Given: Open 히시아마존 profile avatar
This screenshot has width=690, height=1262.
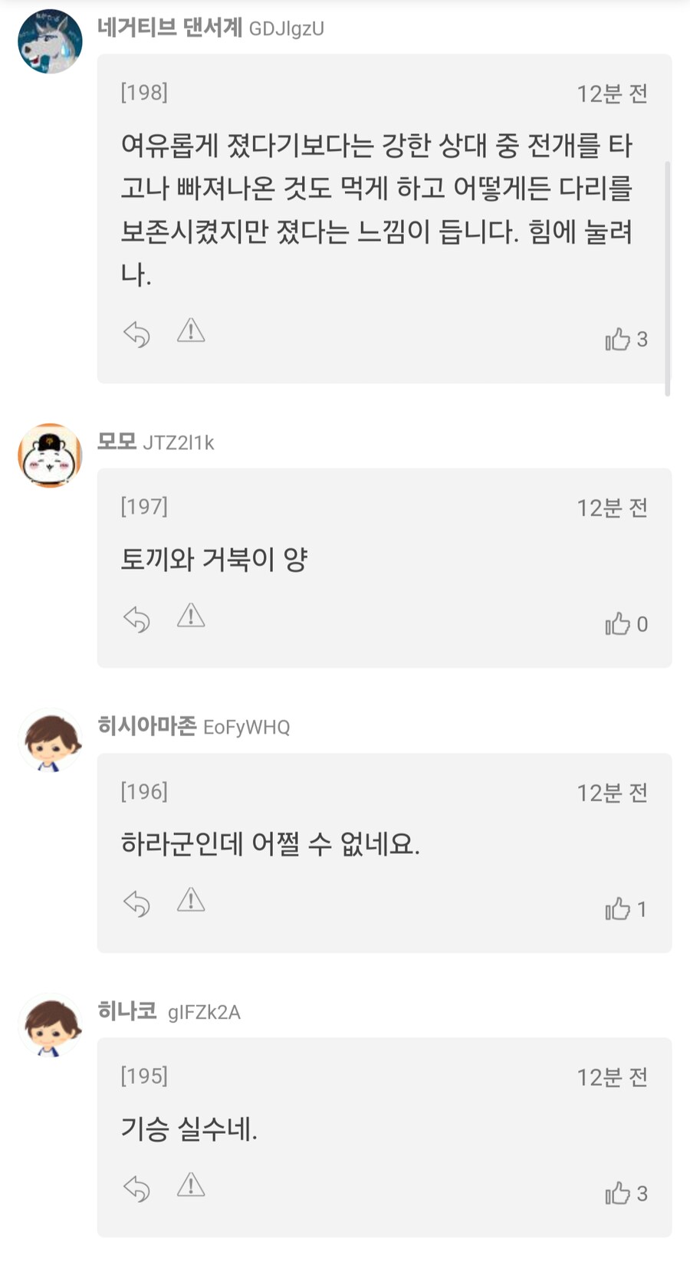Looking at the screenshot, I should click(50, 741).
